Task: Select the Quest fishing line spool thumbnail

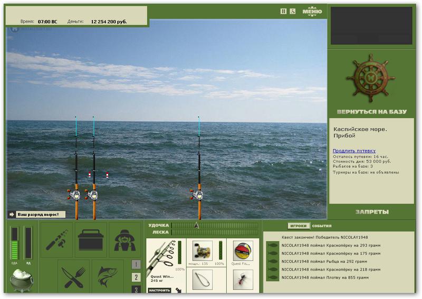Action: (x=243, y=251)
